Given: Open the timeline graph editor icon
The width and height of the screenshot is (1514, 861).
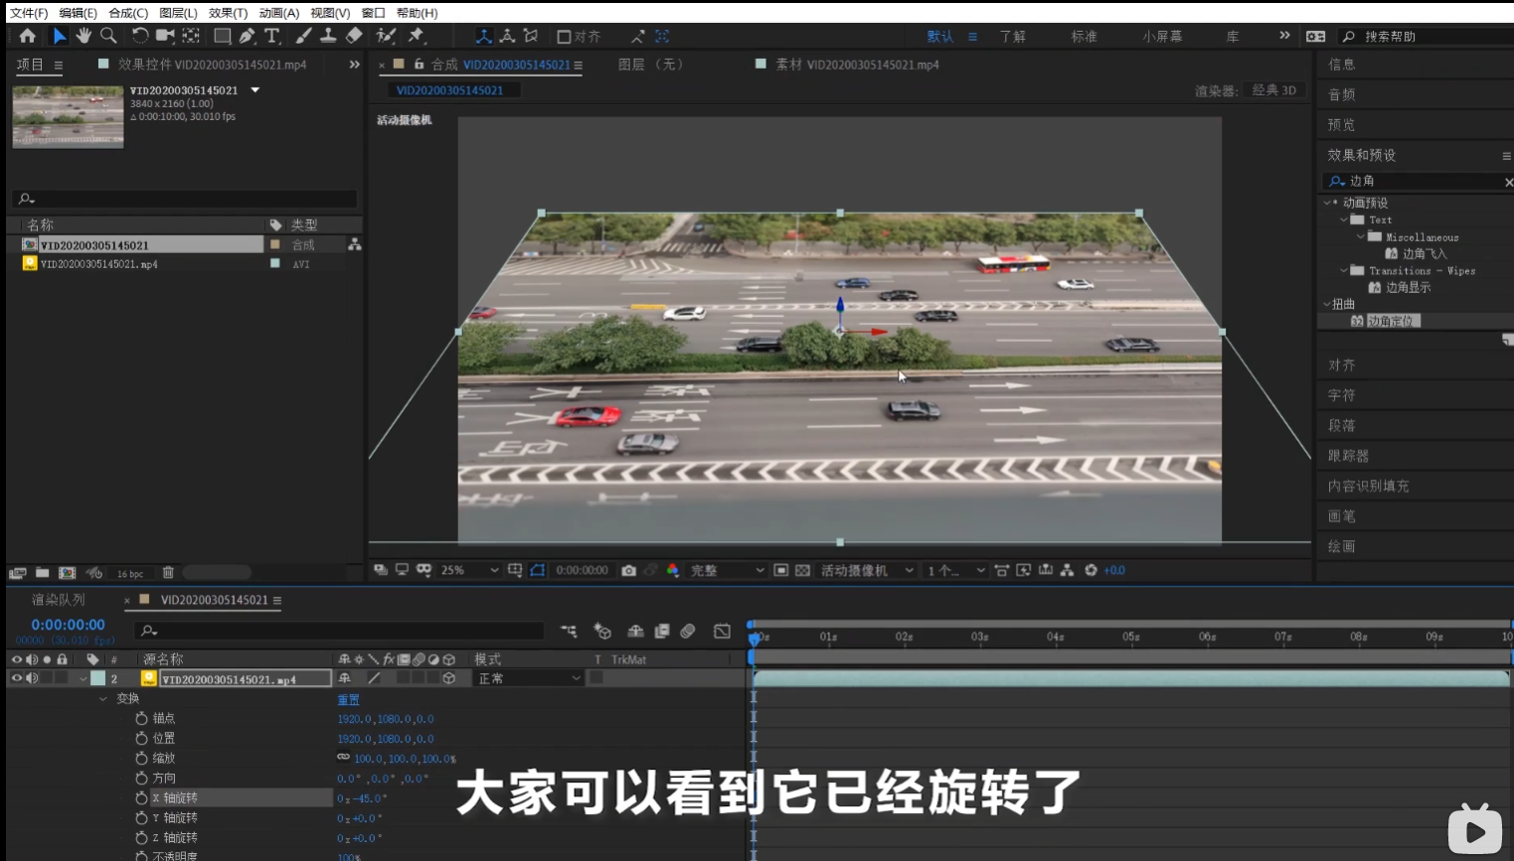Looking at the screenshot, I should point(722,631).
